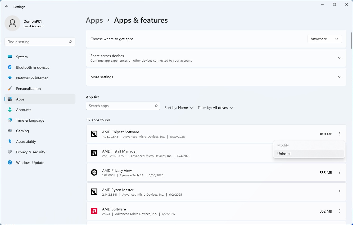
Task: Click the AMD Install Manager app icon
Action: tap(94, 153)
